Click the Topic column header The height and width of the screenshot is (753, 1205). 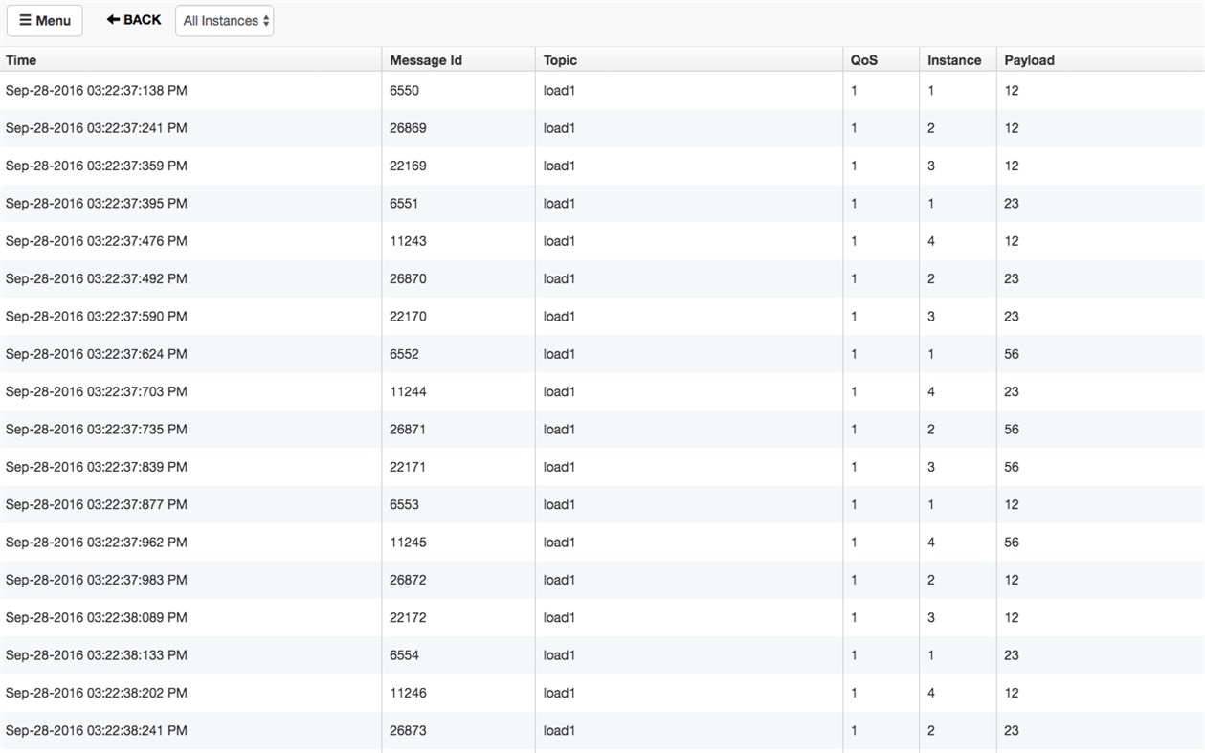tap(560, 60)
